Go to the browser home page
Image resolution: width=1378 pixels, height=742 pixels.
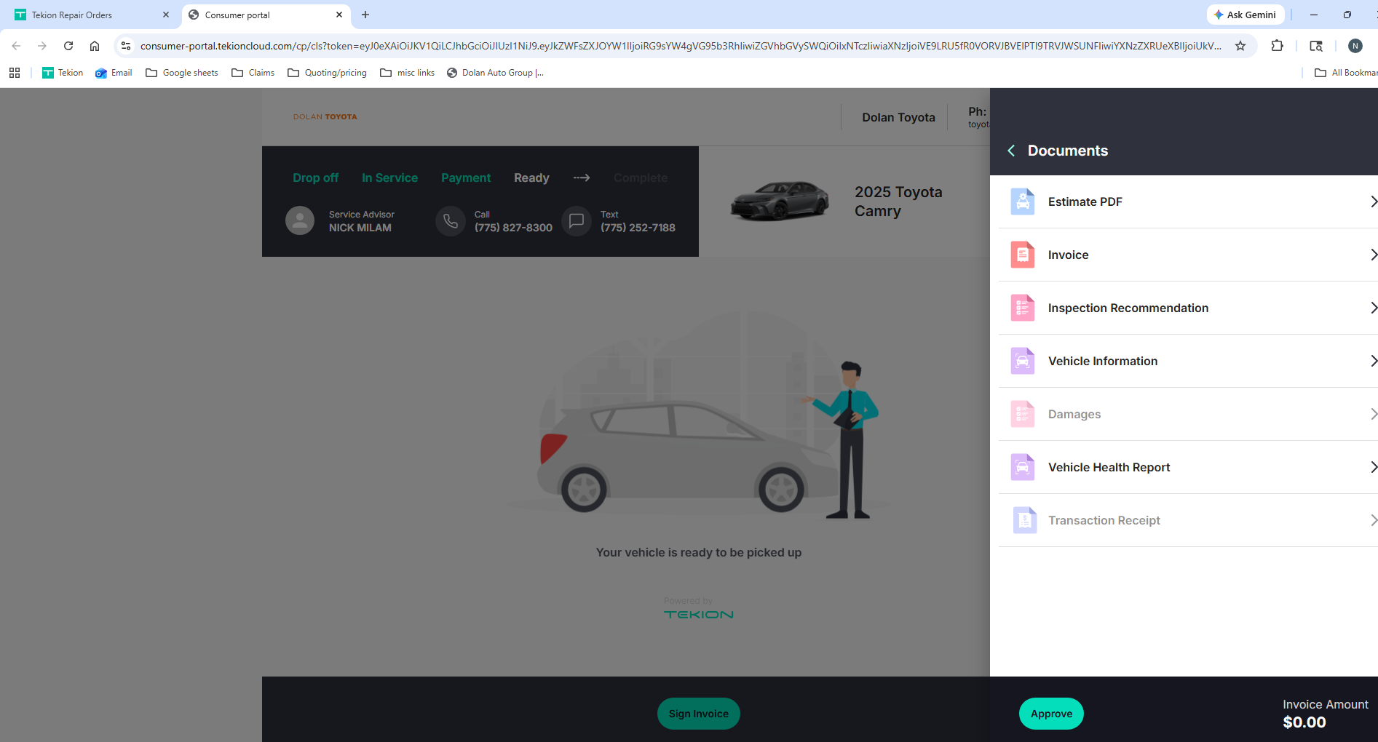tap(95, 46)
